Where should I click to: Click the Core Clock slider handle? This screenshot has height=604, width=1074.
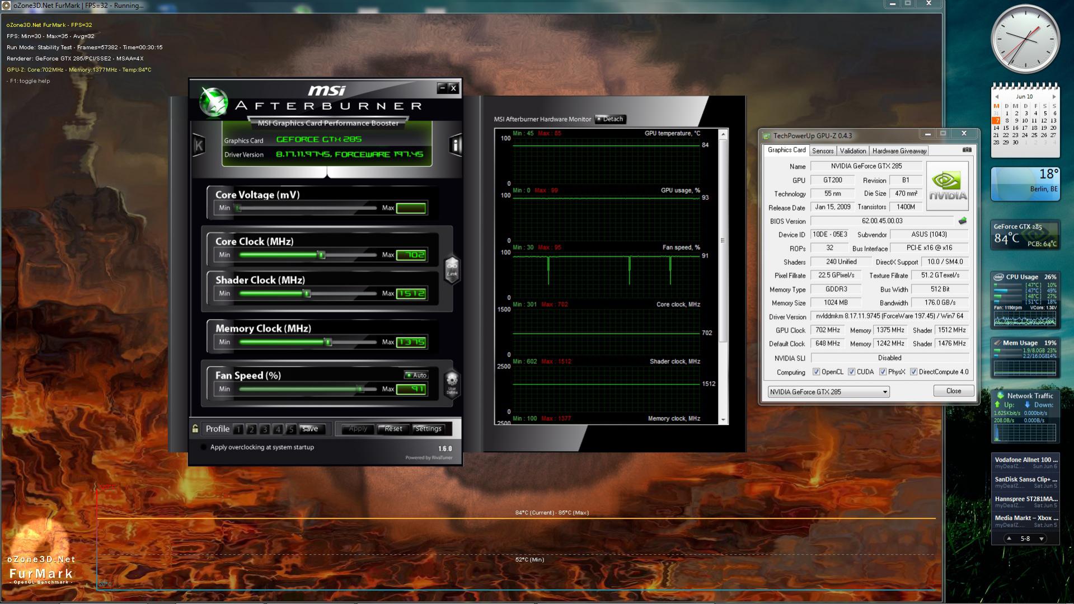(x=321, y=255)
